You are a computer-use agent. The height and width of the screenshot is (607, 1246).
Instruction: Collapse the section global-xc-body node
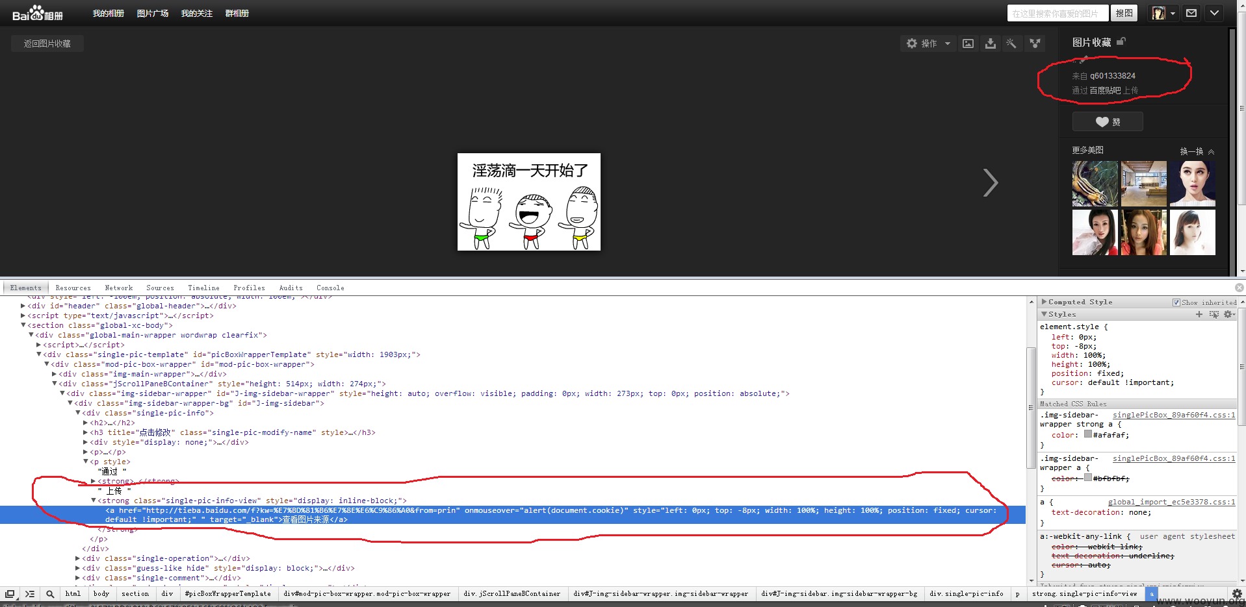coord(23,325)
